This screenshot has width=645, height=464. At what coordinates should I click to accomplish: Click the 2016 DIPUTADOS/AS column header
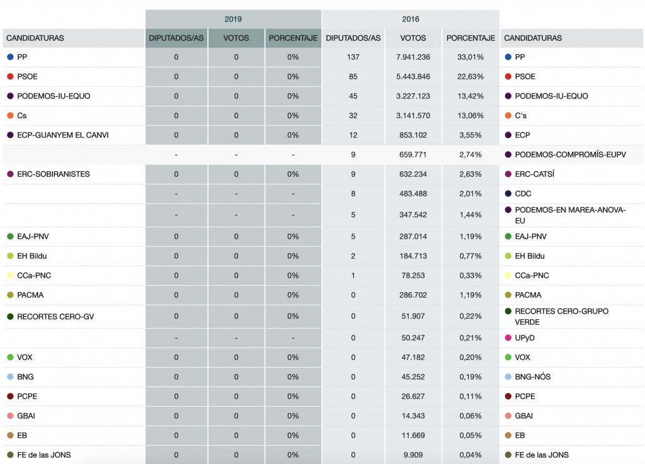coord(353,38)
